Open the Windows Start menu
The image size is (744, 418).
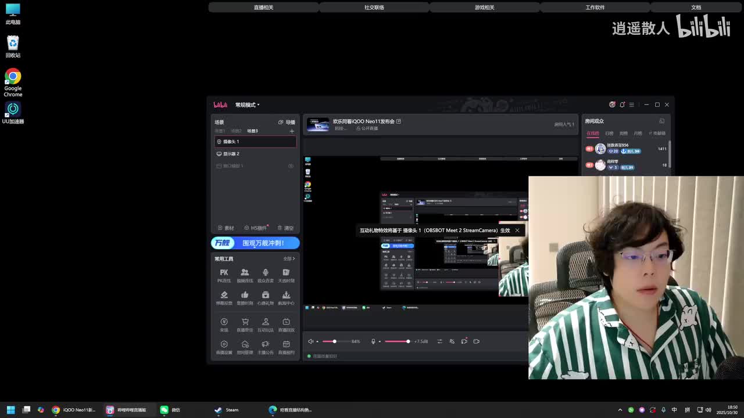coord(10,410)
